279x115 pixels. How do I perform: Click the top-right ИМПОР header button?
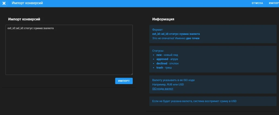click(274, 3)
